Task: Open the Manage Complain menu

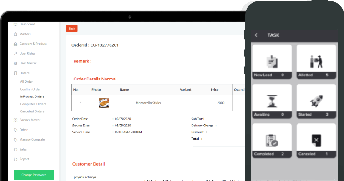Action: click(x=32, y=139)
